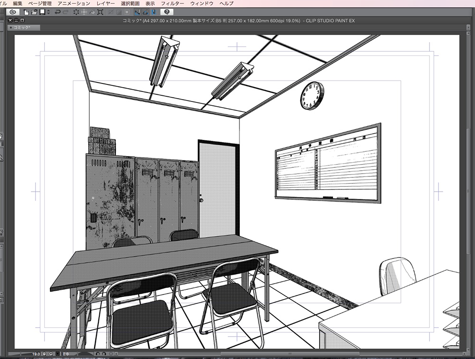This screenshot has width=475, height=359.
Task: Open CLIP STUDIO launcher spiral icon
Action: click(12, 12)
